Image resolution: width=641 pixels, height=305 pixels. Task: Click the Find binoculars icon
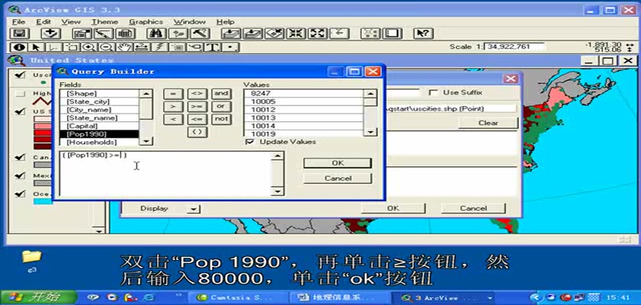pos(156,34)
